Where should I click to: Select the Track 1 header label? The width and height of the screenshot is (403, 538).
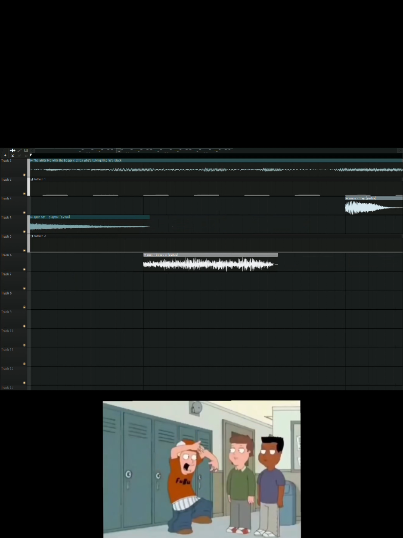pos(6,161)
